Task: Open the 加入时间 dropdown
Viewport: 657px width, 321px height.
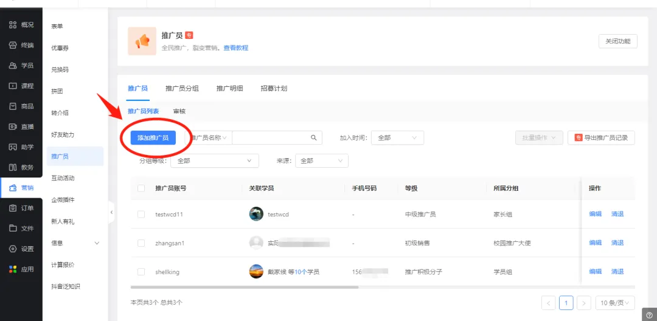Action: [x=397, y=138]
